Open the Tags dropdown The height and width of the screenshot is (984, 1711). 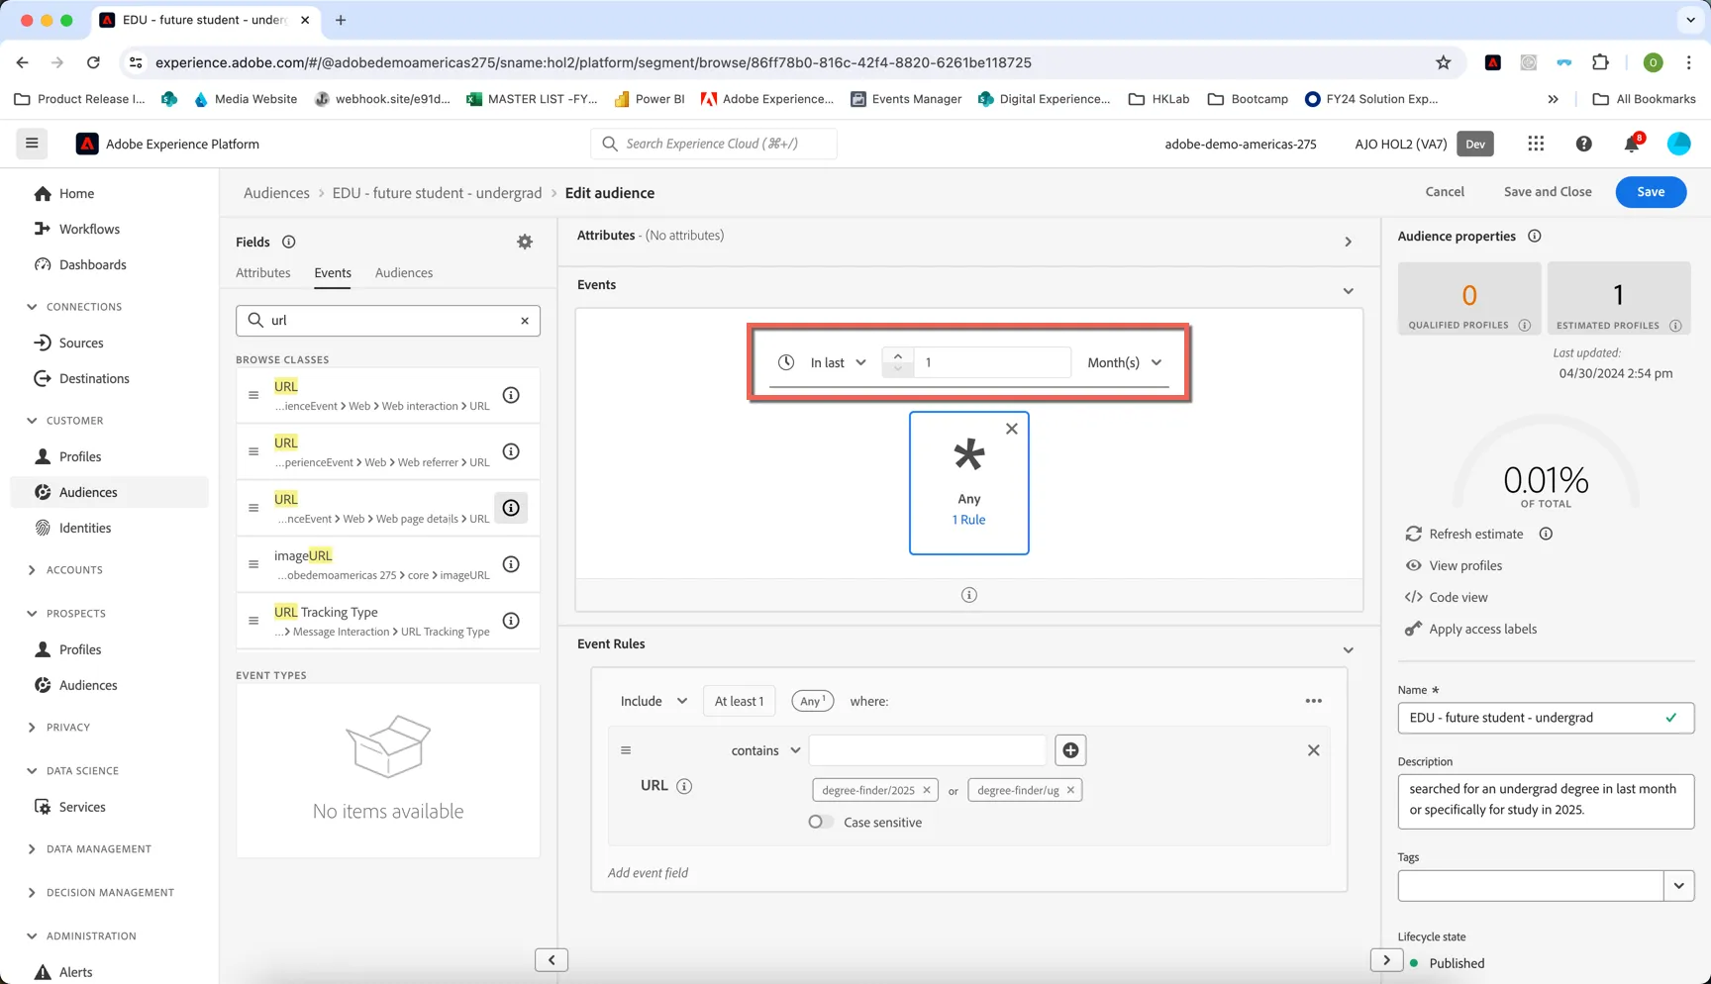[x=1678, y=886]
